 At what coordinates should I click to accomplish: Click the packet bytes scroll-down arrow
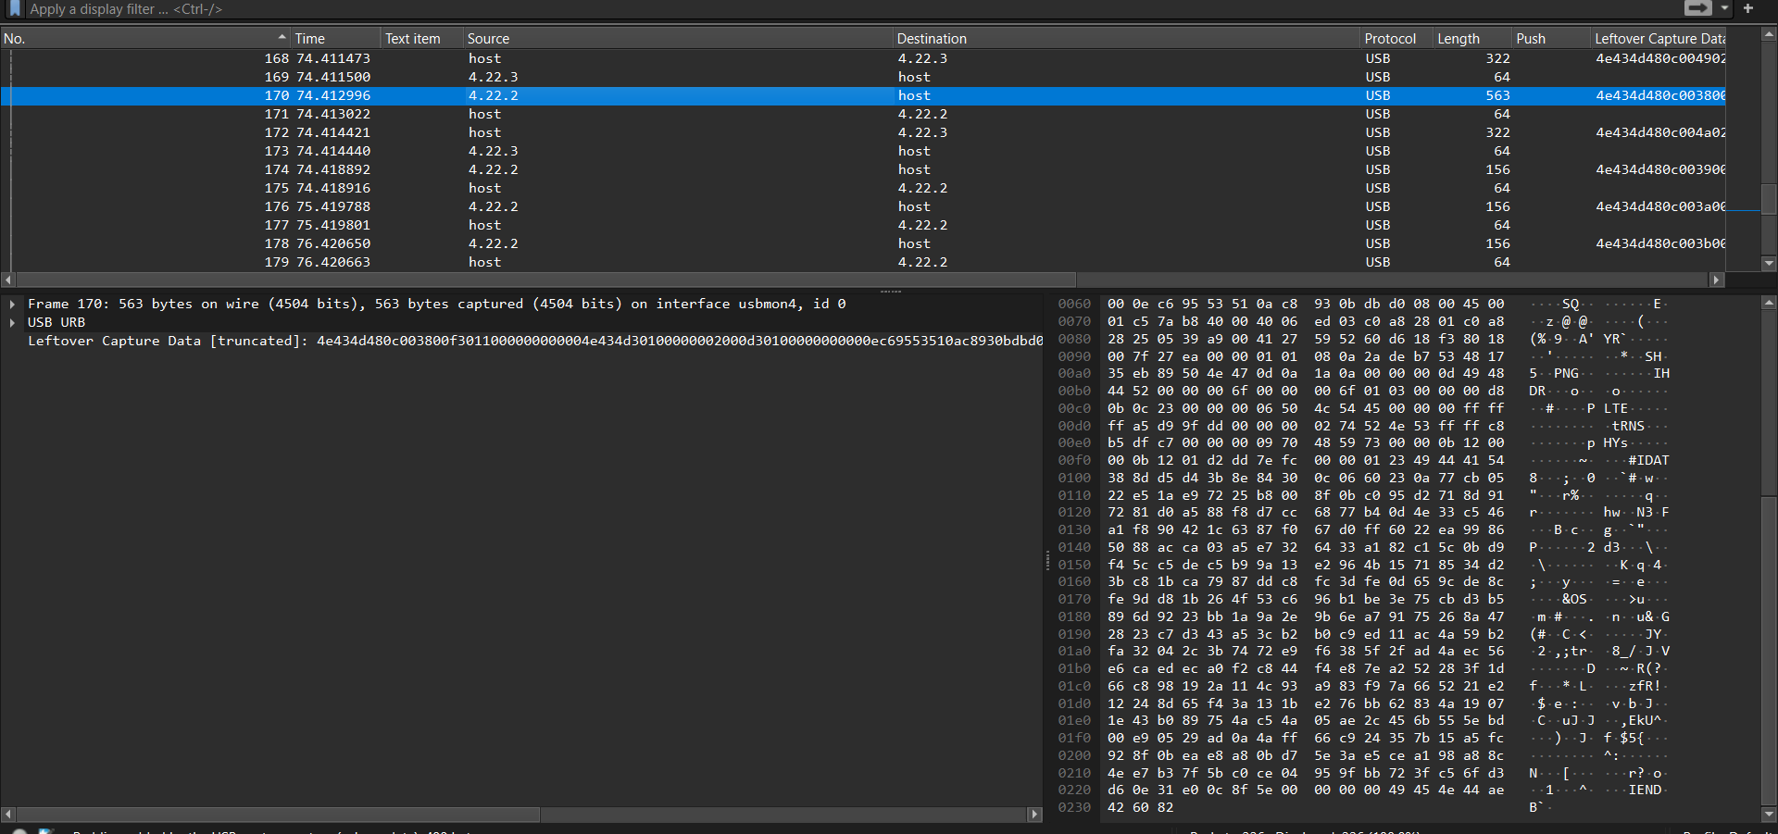(x=1768, y=815)
